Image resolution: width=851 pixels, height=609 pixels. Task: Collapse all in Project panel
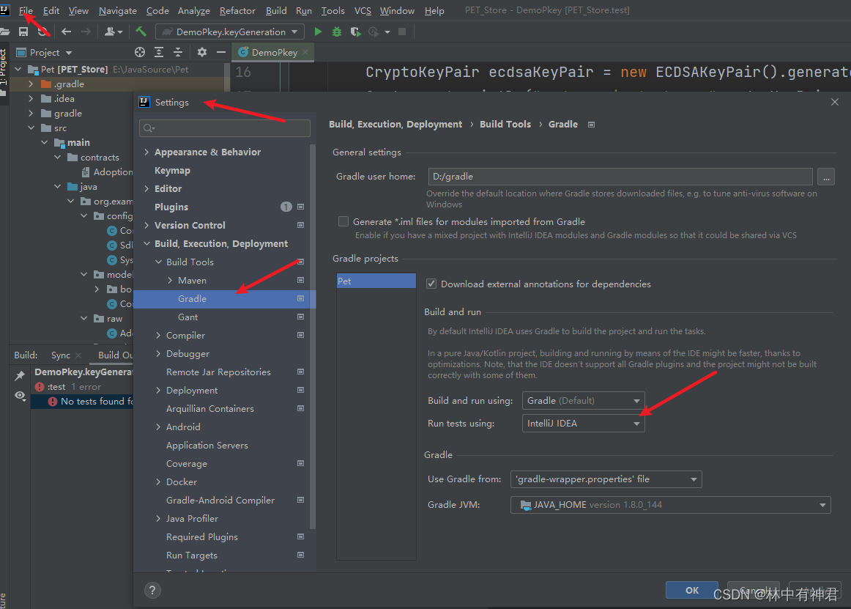178,52
